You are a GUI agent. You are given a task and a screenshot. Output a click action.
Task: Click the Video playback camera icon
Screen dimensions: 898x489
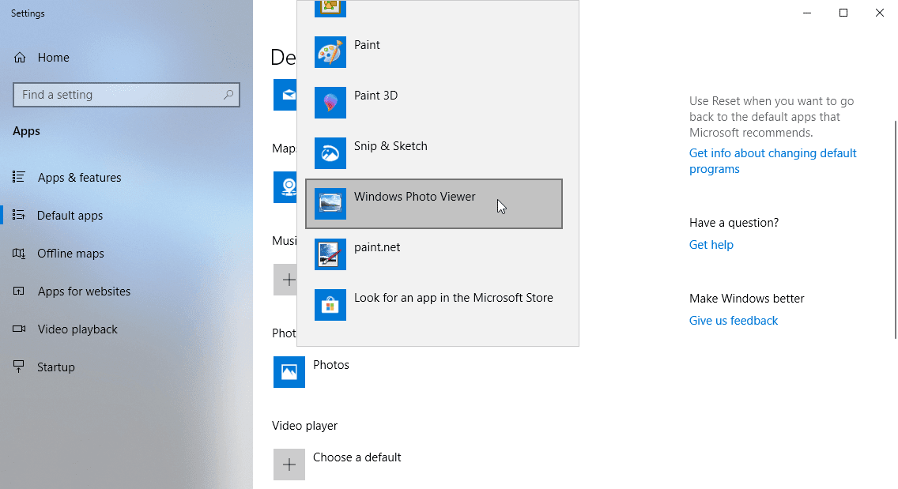[19, 329]
